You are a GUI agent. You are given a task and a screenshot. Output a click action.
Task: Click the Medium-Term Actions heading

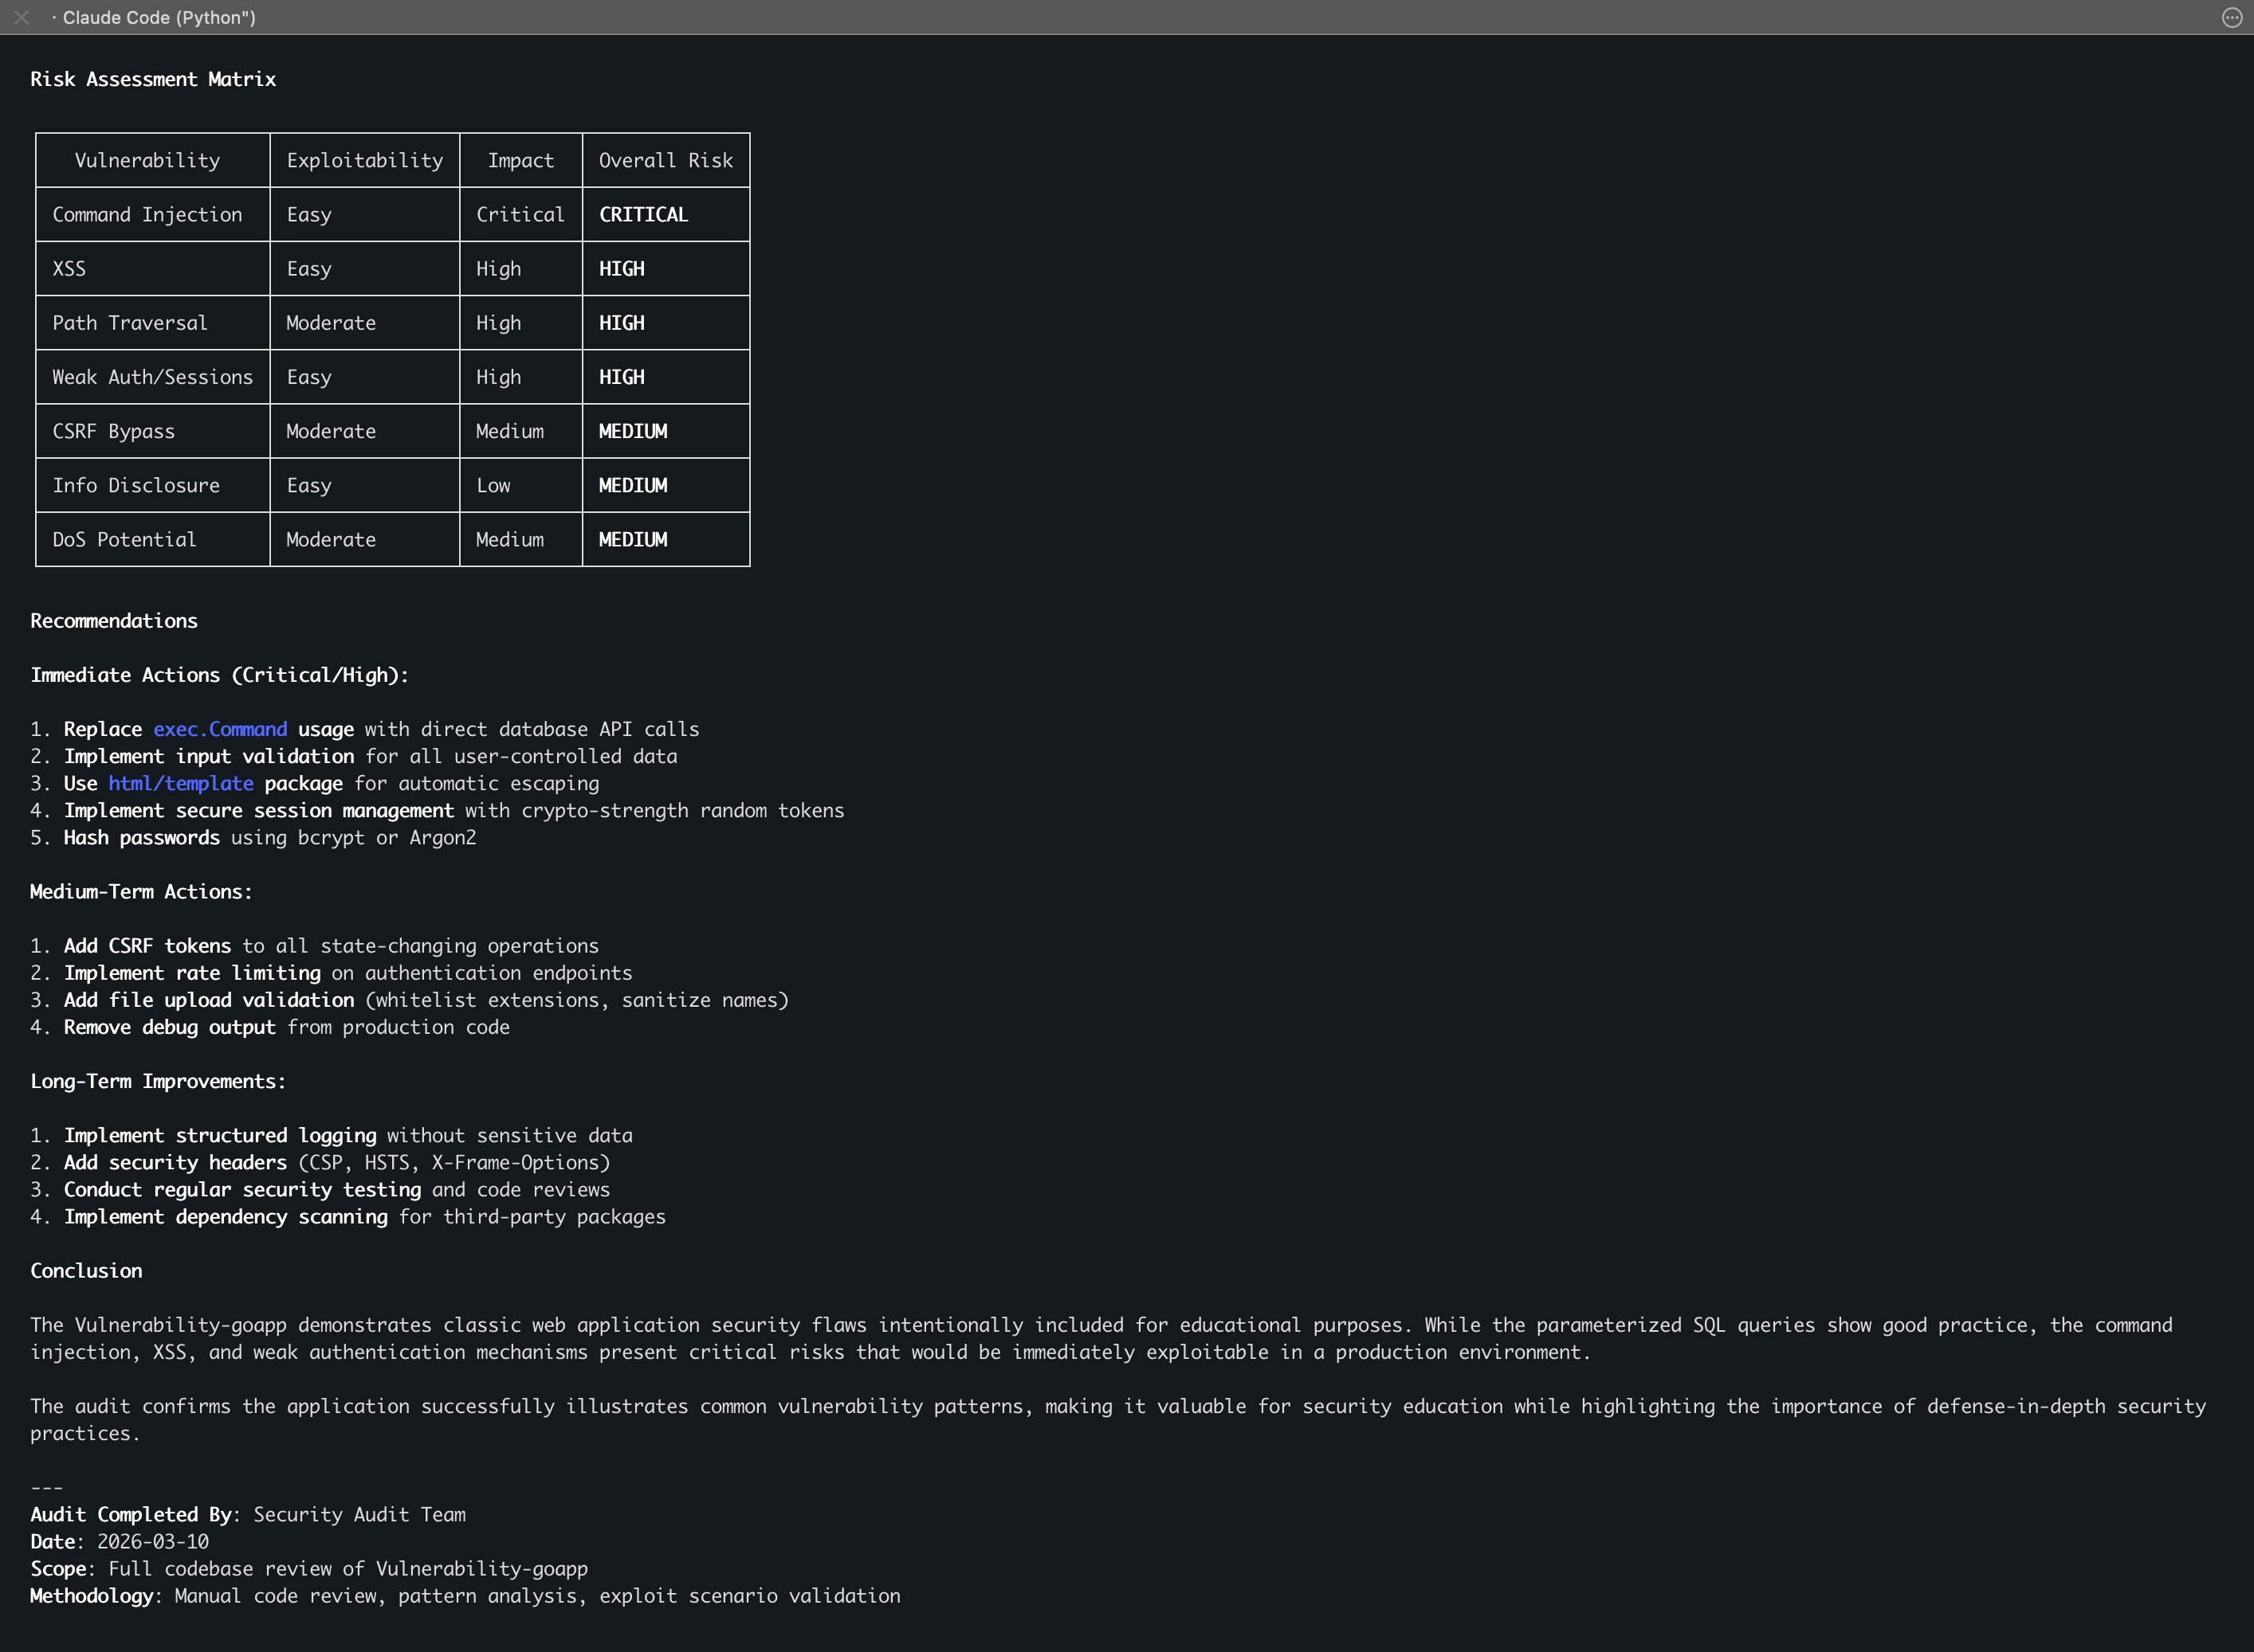[141, 891]
